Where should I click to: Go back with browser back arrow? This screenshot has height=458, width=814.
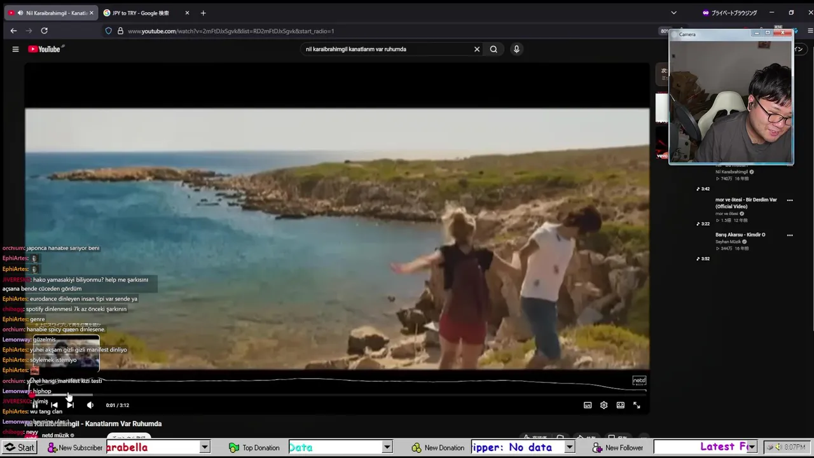[x=13, y=31]
